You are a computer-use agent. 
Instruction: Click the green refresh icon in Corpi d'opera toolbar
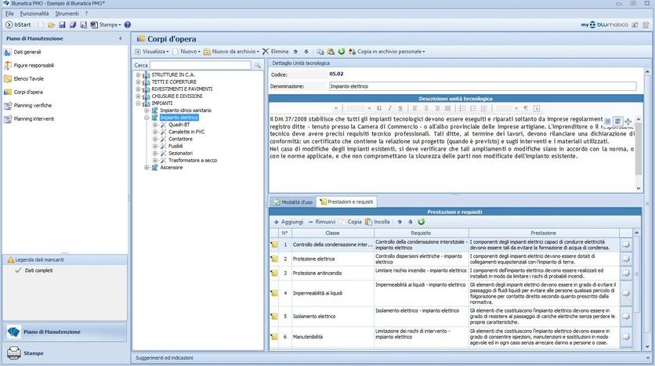click(x=342, y=52)
